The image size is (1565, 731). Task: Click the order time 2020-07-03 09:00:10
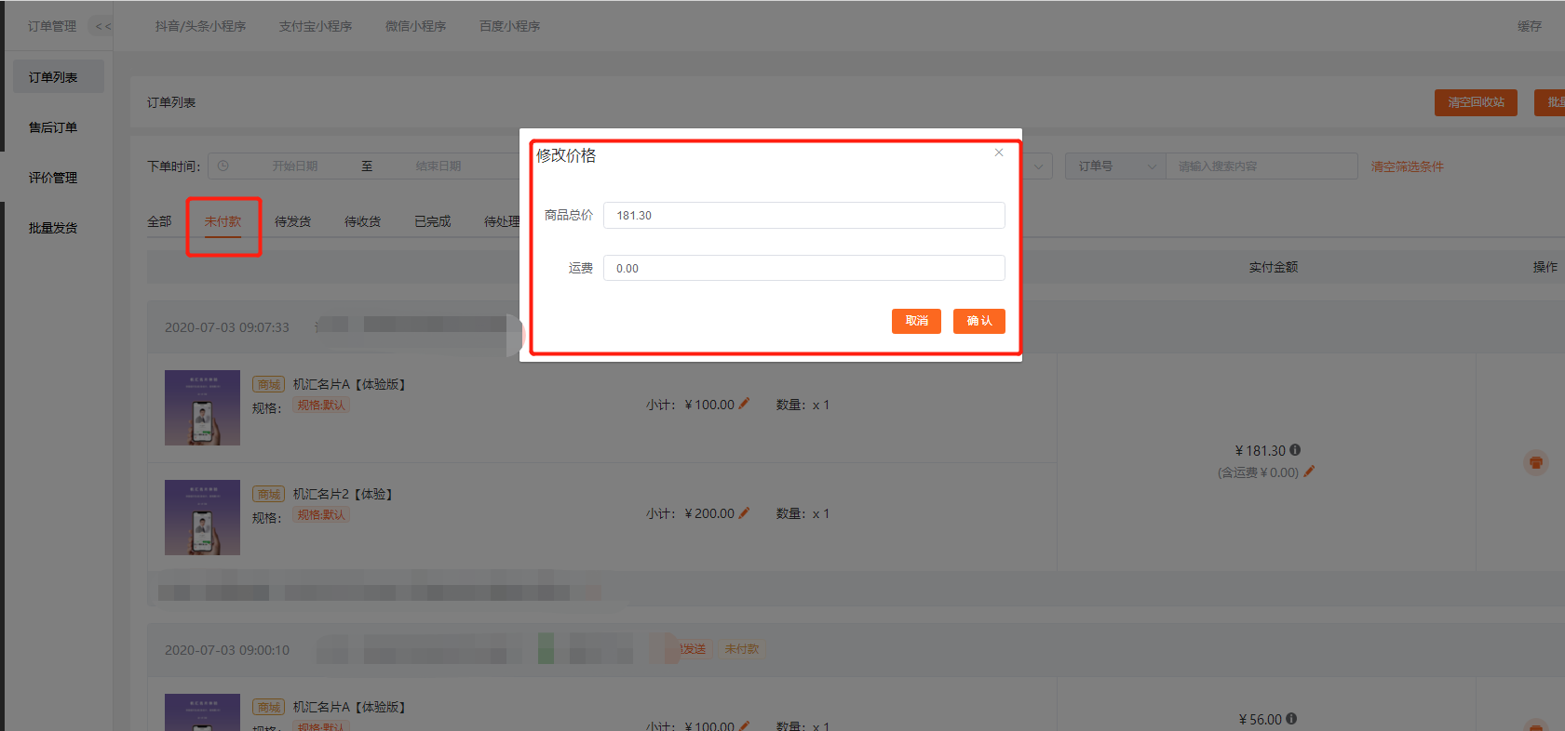227,650
